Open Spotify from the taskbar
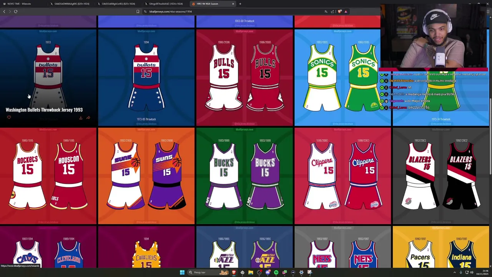 click(276, 272)
